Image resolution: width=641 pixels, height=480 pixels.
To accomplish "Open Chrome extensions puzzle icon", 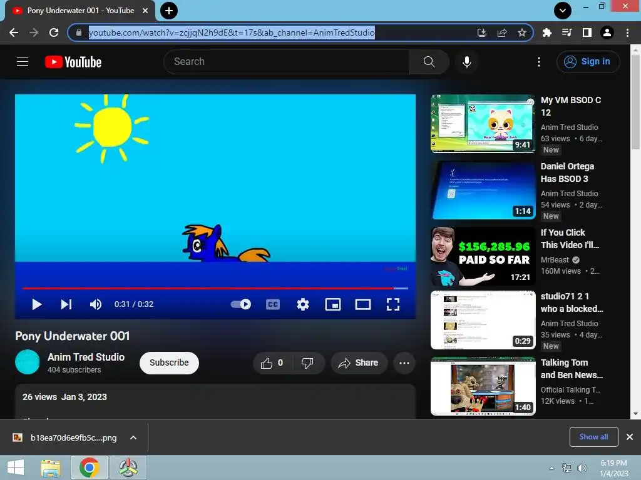I will point(546,32).
